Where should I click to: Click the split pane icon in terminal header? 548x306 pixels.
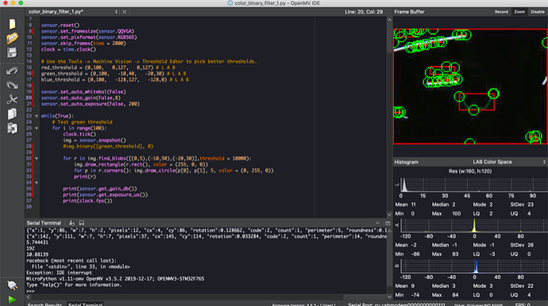click(x=388, y=223)
